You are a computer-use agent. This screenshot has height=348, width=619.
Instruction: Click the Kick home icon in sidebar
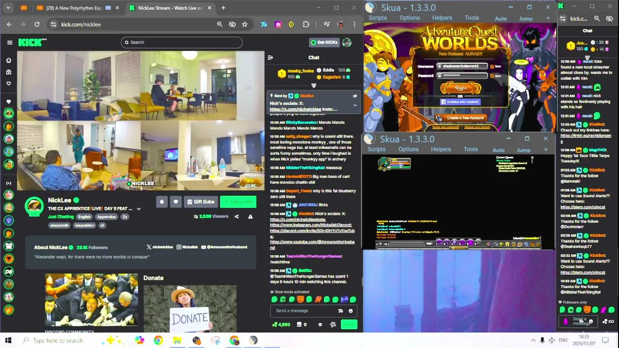coord(9,60)
